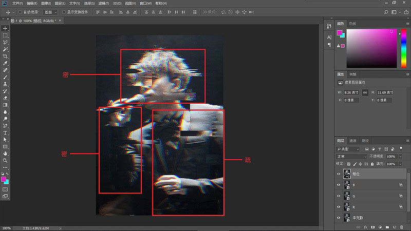
Task: Click the vertical hue slider in Color panel
Action: click(x=404, y=48)
